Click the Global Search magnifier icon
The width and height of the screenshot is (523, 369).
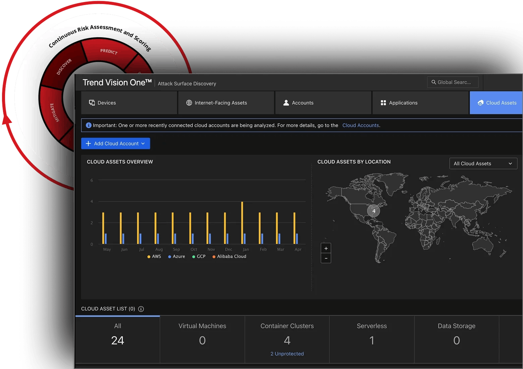tap(434, 82)
